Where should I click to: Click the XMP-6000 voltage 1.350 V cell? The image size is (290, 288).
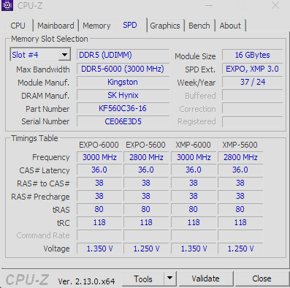click(194, 249)
